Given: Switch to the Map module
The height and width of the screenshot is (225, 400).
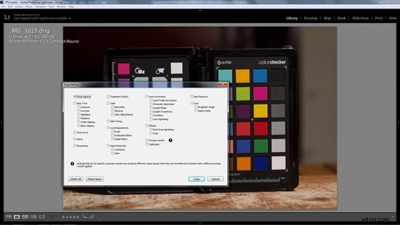Looking at the screenshot, I should pos(327,18).
